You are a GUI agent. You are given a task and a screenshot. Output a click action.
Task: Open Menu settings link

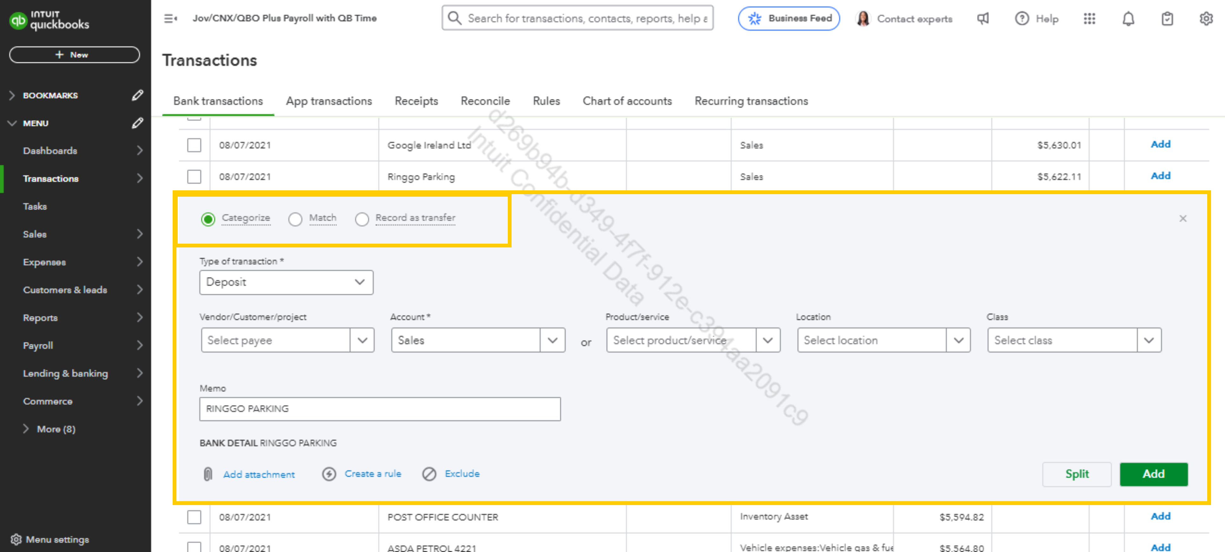coord(57,540)
